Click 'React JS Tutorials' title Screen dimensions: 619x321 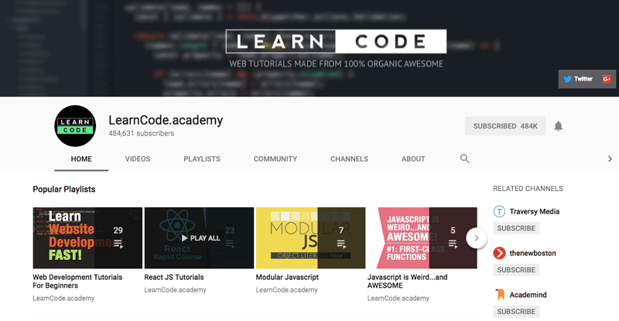174,277
